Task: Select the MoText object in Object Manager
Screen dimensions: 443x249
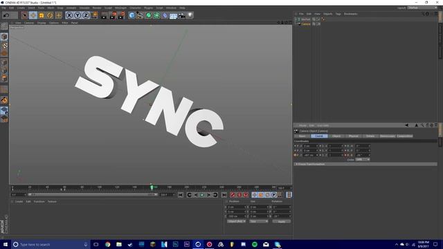Action: pyautogui.click(x=306, y=19)
